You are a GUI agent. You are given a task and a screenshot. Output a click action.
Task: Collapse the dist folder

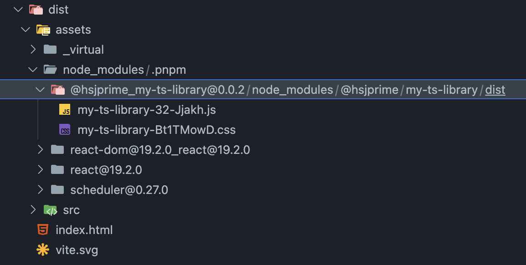17,9
